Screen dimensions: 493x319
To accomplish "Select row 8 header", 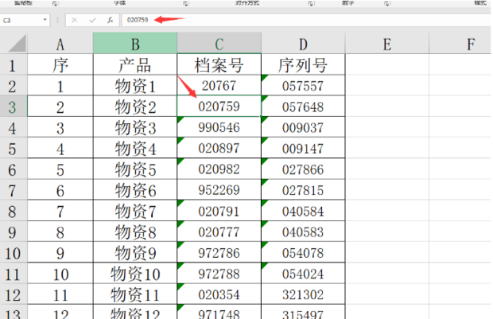I will pos(14,211).
